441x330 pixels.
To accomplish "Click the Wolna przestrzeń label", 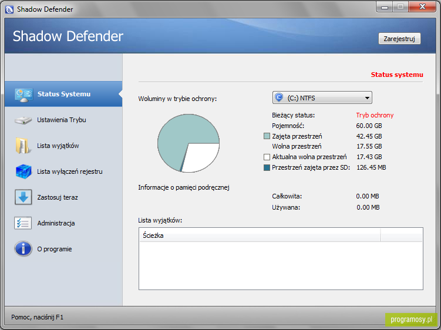I will pyautogui.click(x=297, y=146).
